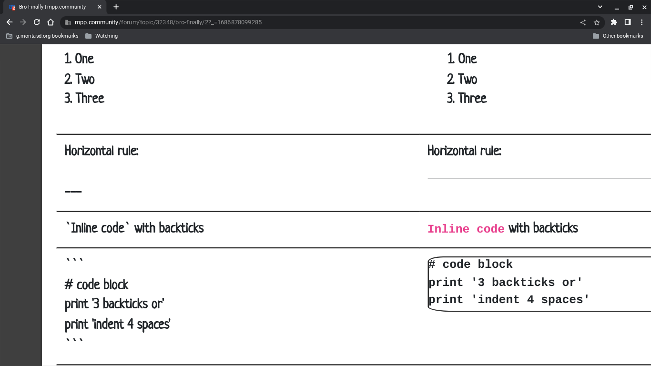Share this page icon in address bar
This screenshot has height=366, width=651.
(x=583, y=22)
